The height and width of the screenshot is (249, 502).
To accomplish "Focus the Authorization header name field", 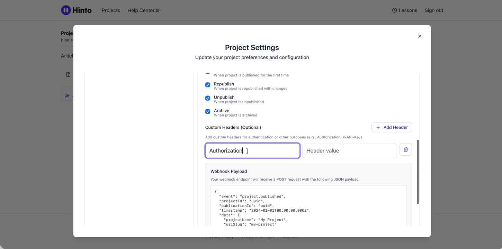I will [x=252, y=151].
